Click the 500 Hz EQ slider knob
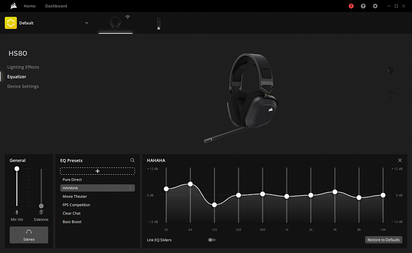Screen dimensions: 412x253 [262, 194]
